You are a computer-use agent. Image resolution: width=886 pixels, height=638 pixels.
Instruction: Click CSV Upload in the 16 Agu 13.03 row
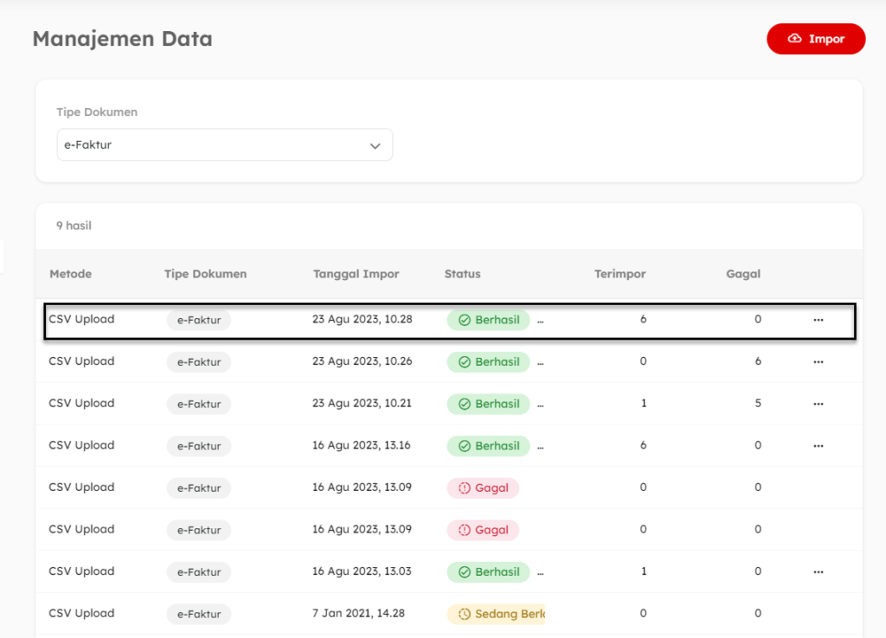tap(81, 571)
